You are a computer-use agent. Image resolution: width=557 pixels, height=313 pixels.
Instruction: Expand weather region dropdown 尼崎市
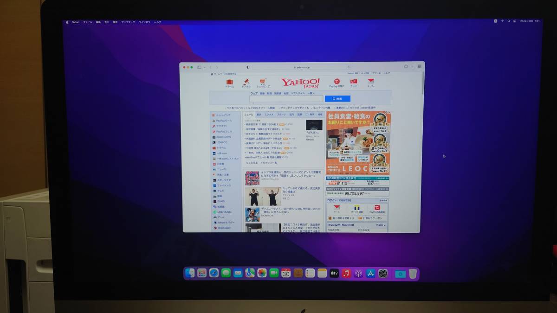pos(381,225)
